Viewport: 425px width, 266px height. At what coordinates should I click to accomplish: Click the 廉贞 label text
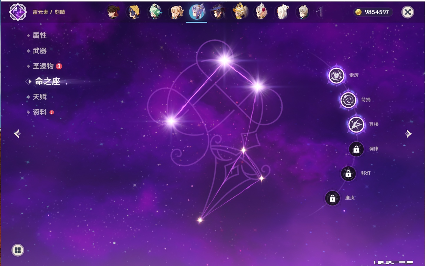pos(350,198)
